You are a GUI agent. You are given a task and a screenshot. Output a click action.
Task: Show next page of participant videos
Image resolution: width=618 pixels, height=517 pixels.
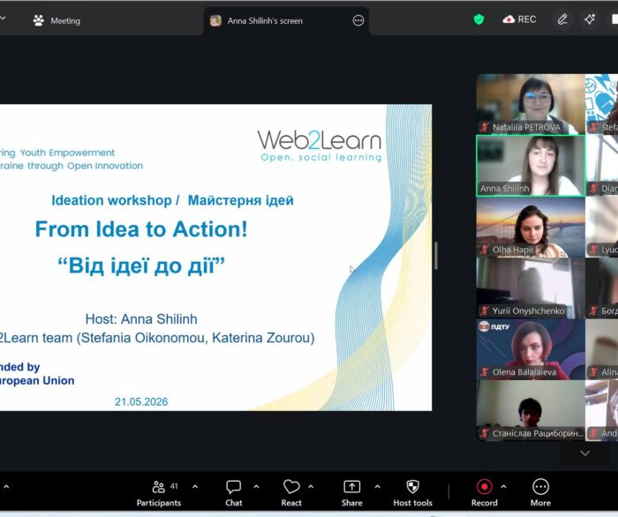[584, 453]
